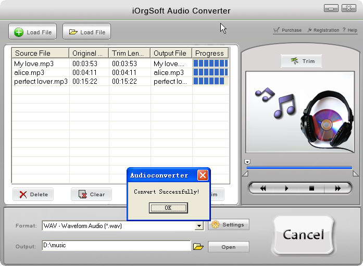
Task: Click the Open output folder button
Action: (x=229, y=247)
